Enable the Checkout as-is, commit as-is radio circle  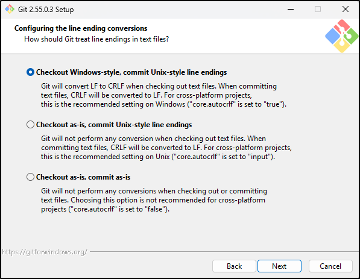[x=30, y=177]
